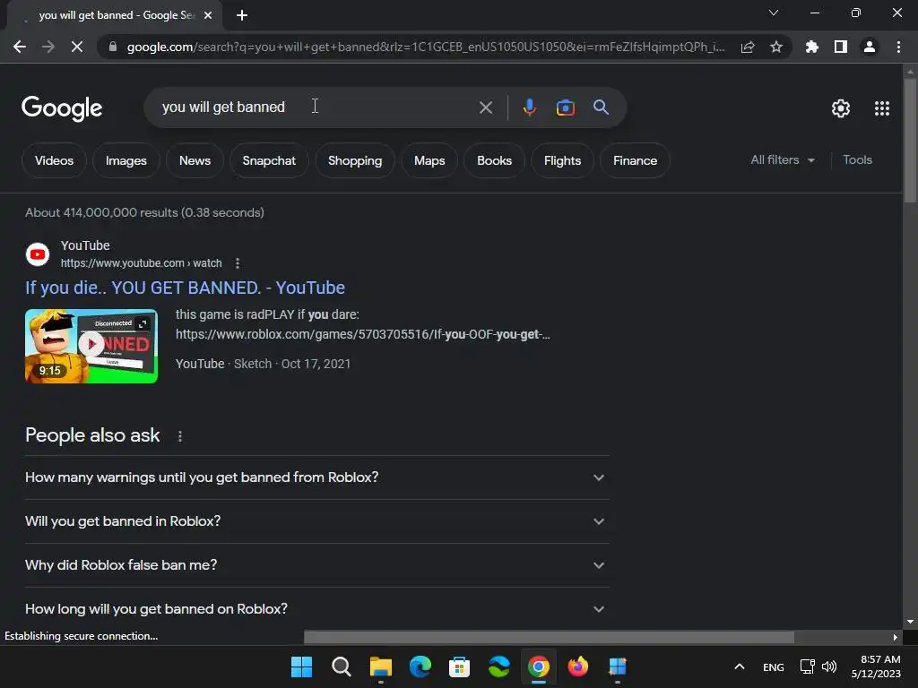The width and height of the screenshot is (918, 688).
Task: Click the vertical page scrollbar thumb
Action: [x=910, y=141]
